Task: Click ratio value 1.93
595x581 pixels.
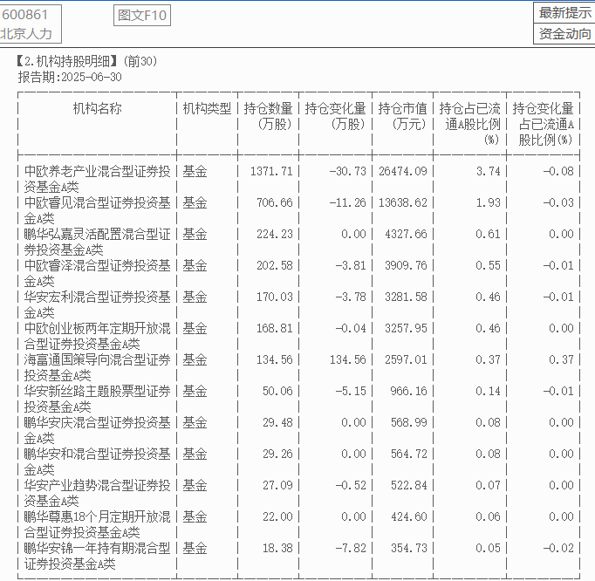Action: pyautogui.click(x=489, y=202)
